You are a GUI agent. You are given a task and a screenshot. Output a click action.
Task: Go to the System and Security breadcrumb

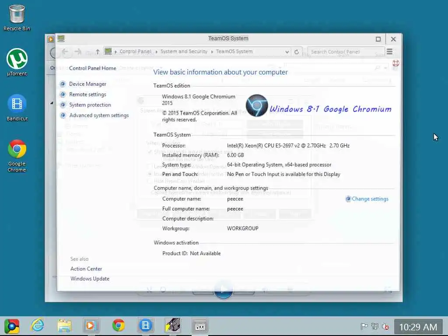coord(184,52)
